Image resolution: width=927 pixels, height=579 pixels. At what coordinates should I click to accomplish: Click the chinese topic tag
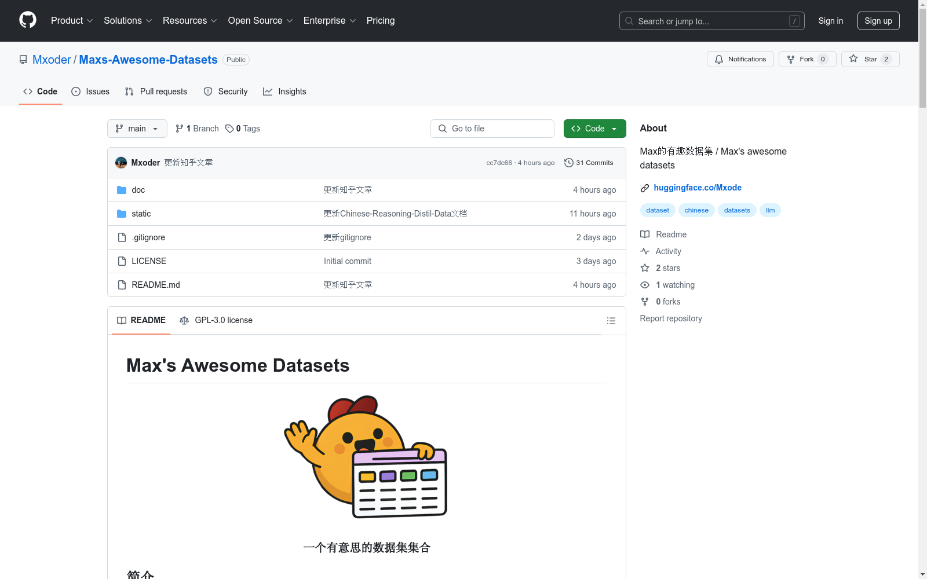coord(696,210)
